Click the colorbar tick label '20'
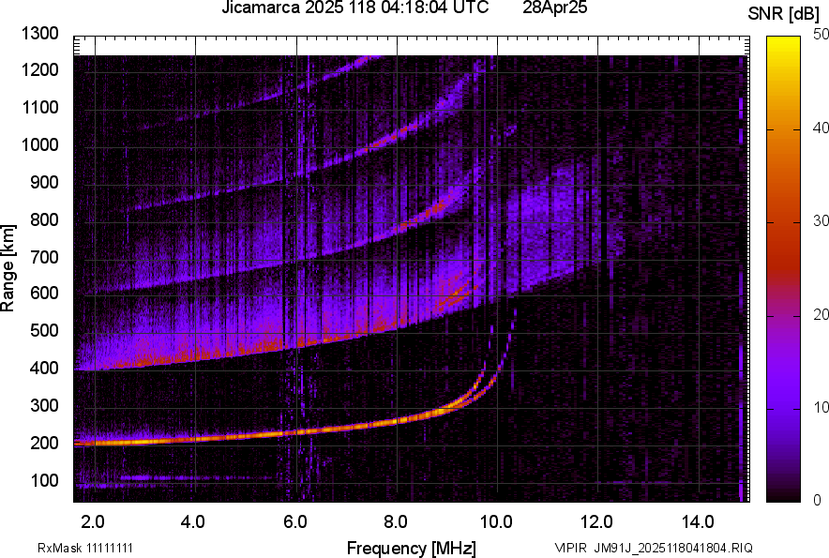This screenshot has width=829, height=558. pyautogui.click(x=821, y=315)
